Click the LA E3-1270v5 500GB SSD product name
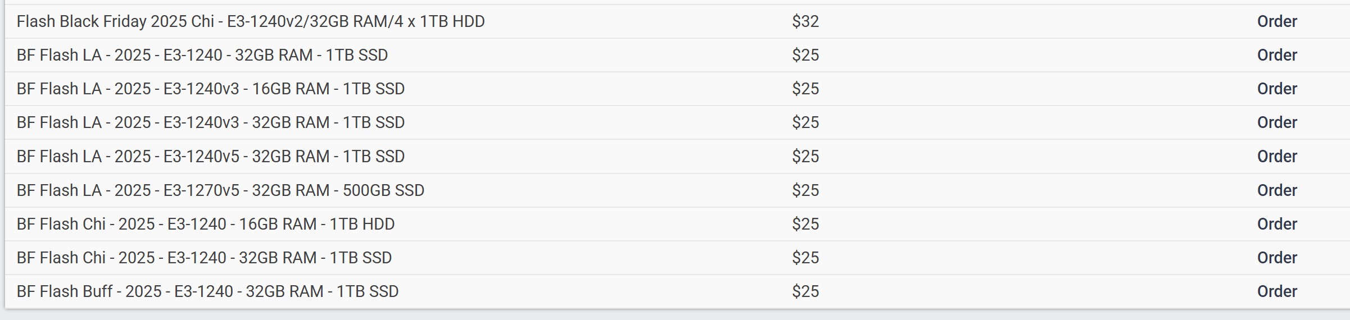Image resolution: width=1350 pixels, height=320 pixels. (x=220, y=190)
